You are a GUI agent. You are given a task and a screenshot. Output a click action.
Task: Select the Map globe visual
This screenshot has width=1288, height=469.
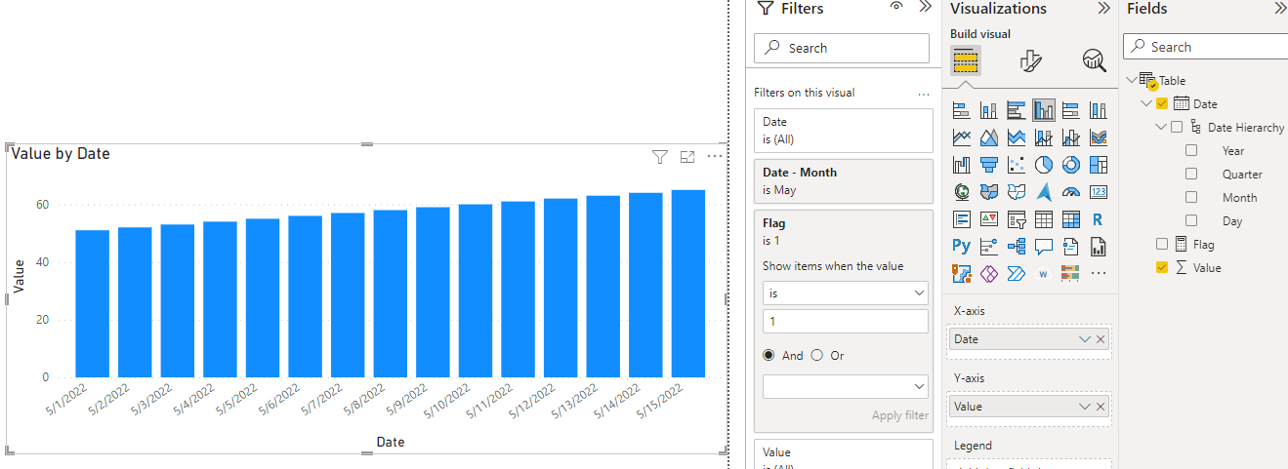(x=961, y=192)
